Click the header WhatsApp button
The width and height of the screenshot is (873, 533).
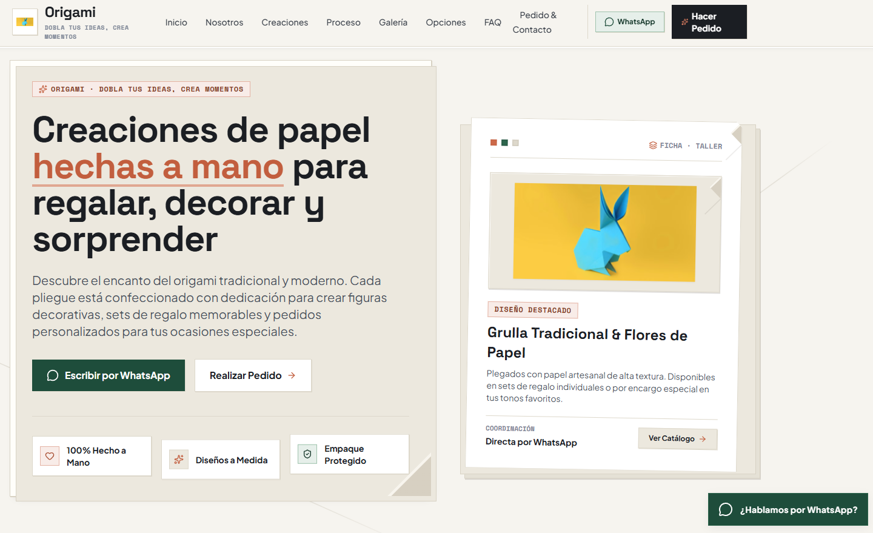point(630,22)
